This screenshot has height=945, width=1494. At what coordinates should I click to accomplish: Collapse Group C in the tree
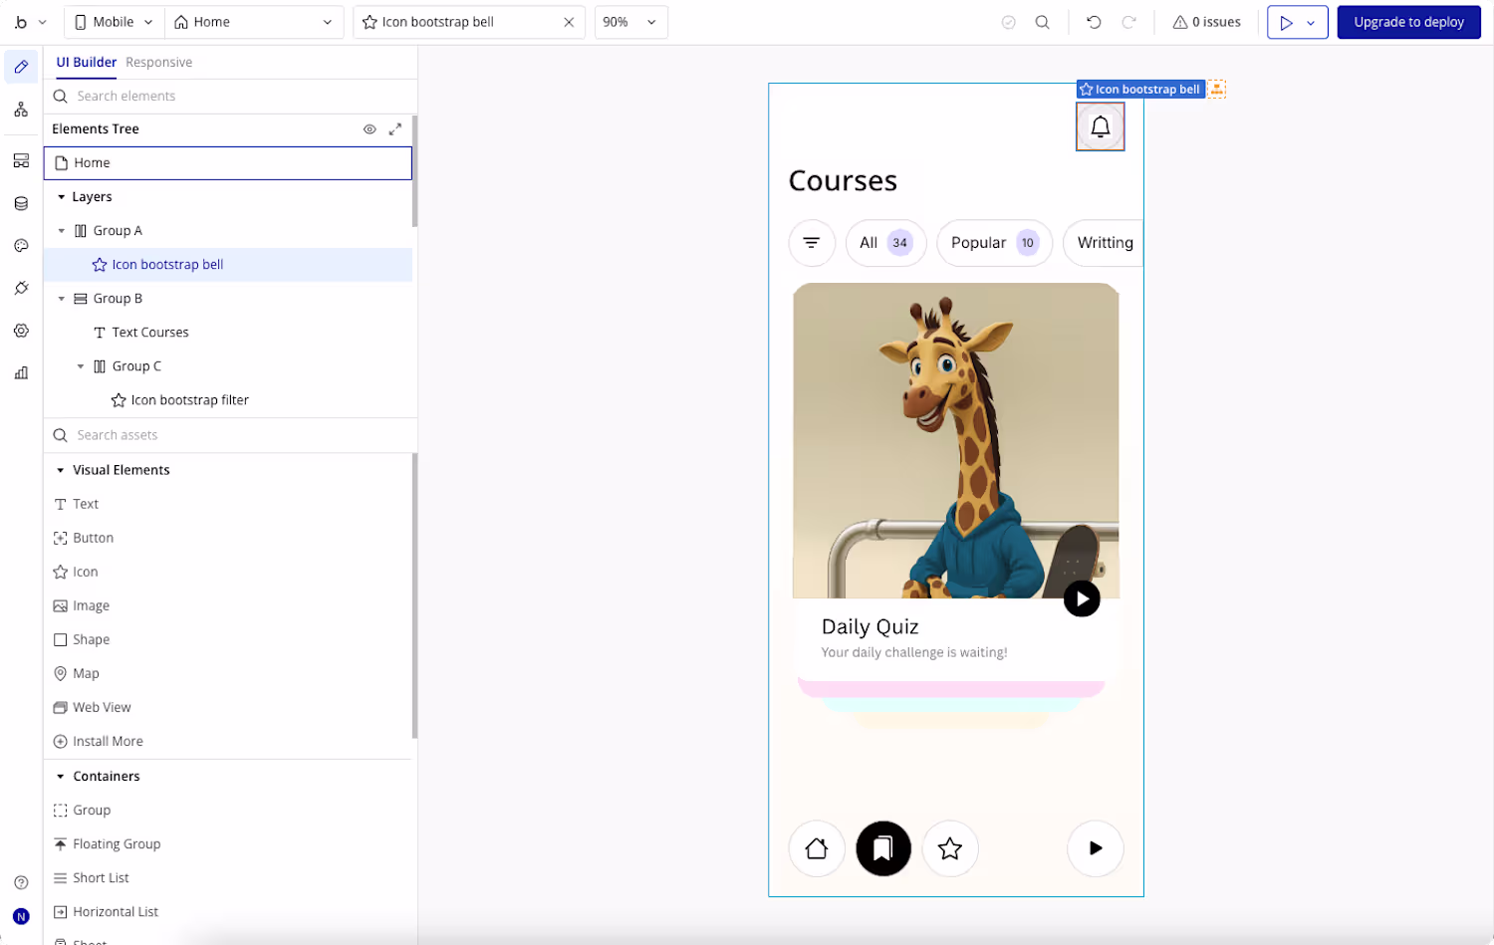81,366
